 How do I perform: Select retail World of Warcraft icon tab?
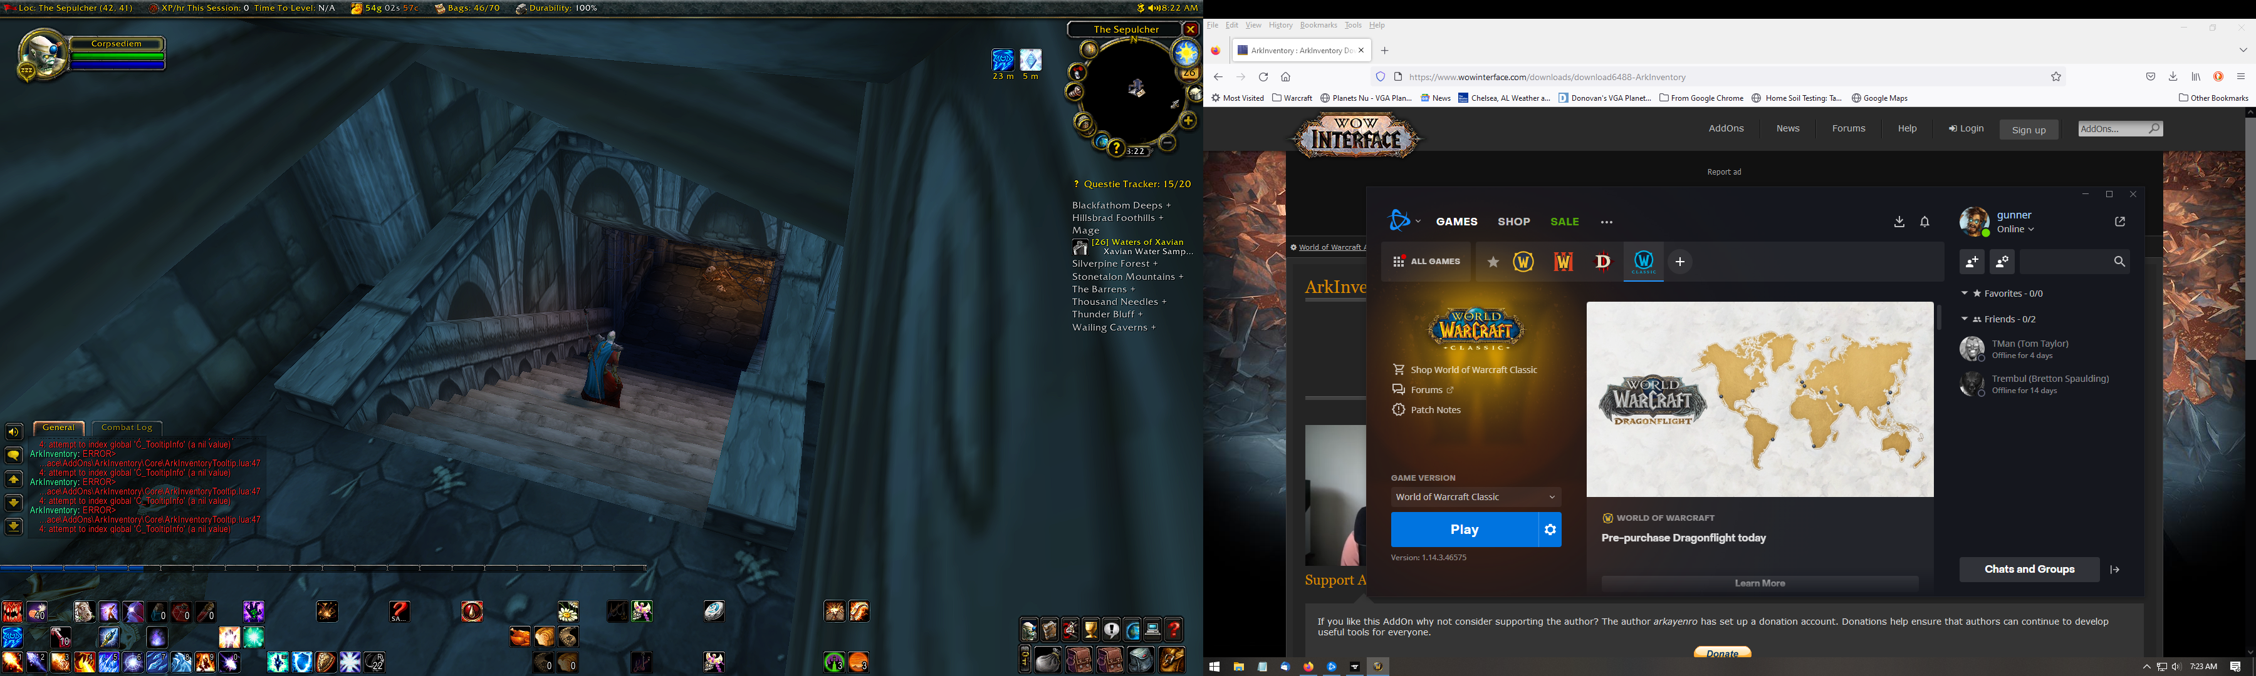tap(1523, 262)
